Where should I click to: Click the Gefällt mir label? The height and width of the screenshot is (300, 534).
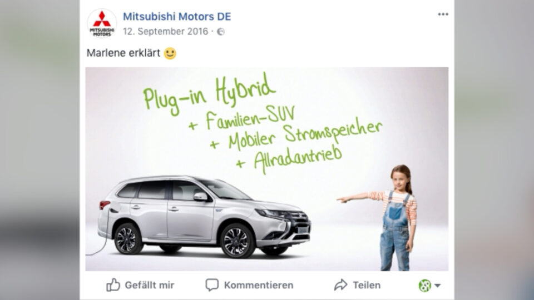coord(149,285)
